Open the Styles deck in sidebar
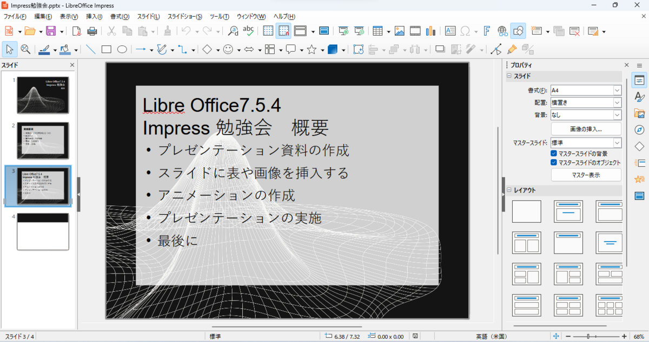Screen dimensions: 649x342 click(639, 97)
